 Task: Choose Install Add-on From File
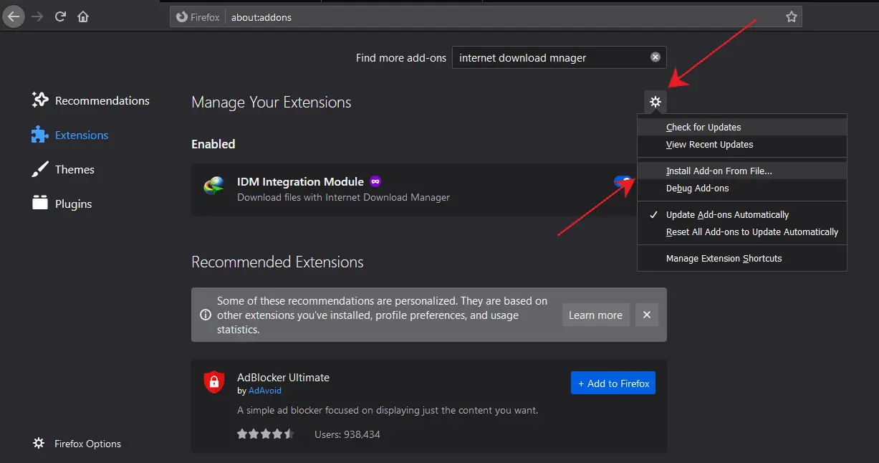pyautogui.click(x=742, y=171)
